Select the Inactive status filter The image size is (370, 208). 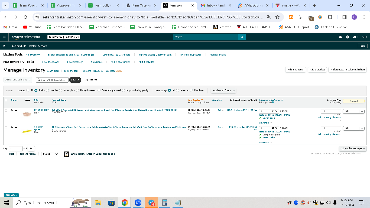click(x=48, y=90)
